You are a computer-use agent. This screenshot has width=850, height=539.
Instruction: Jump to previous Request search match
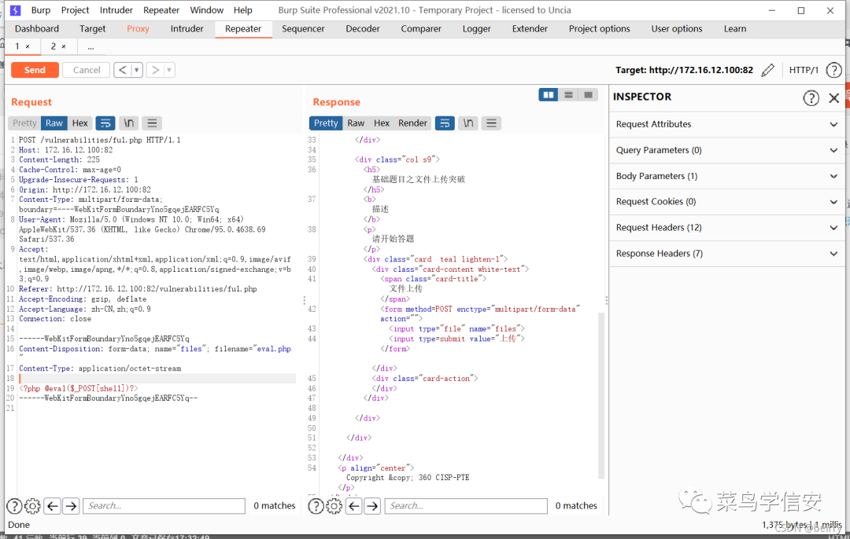53,506
